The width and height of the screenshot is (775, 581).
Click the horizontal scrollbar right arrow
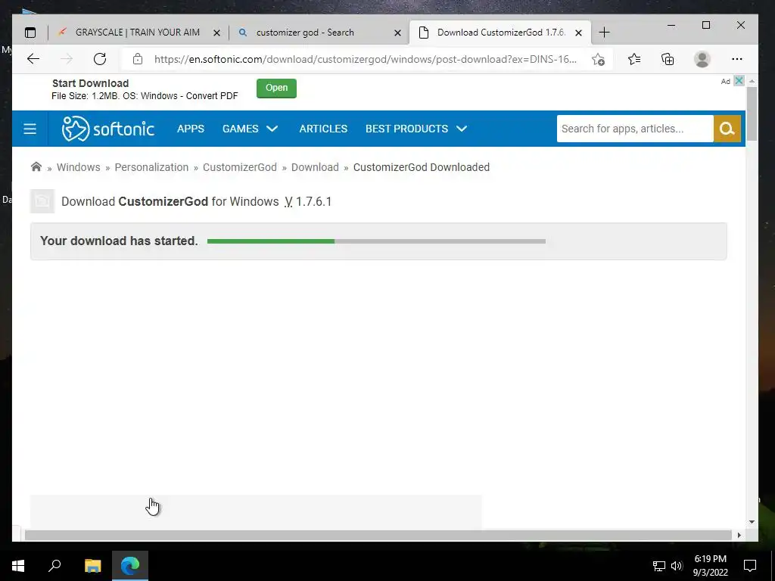739,535
